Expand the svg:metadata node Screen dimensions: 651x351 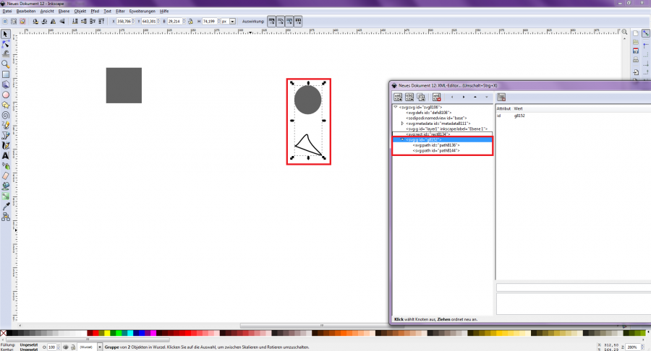tap(402, 123)
